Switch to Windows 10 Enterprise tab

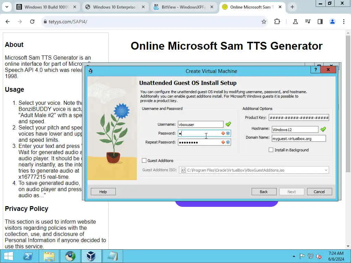(114, 7)
